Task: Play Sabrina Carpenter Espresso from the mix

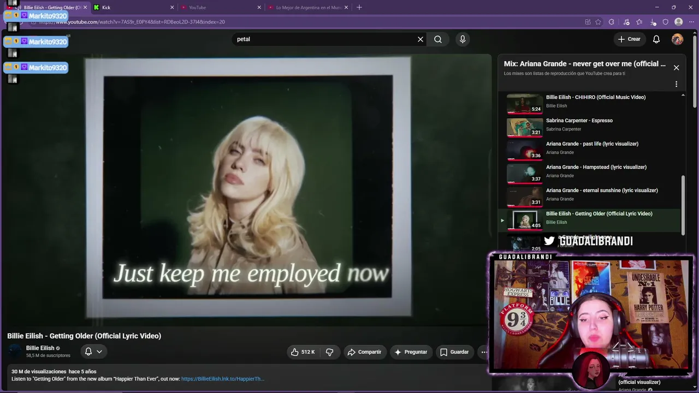Action: tap(525, 127)
